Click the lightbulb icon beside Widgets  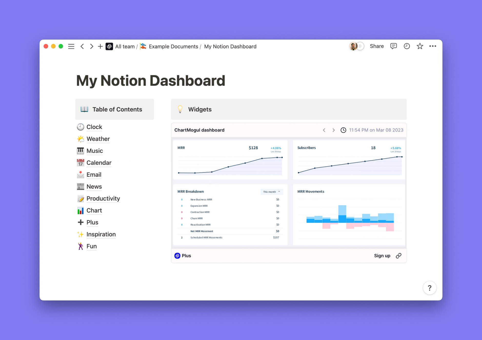(x=180, y=109)
